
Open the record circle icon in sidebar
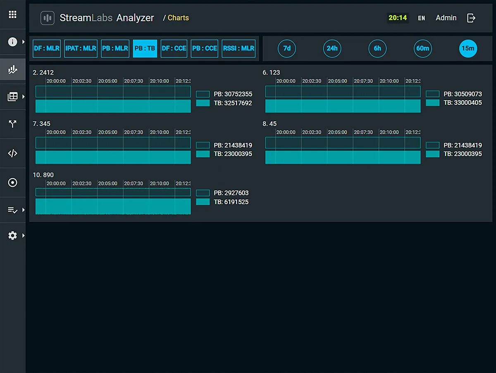[x=12, y=183]
